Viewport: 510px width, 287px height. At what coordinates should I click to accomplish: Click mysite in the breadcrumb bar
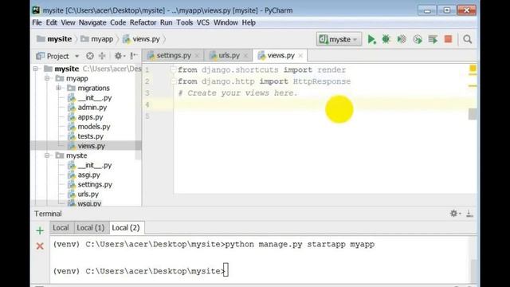tap(54, 39)
